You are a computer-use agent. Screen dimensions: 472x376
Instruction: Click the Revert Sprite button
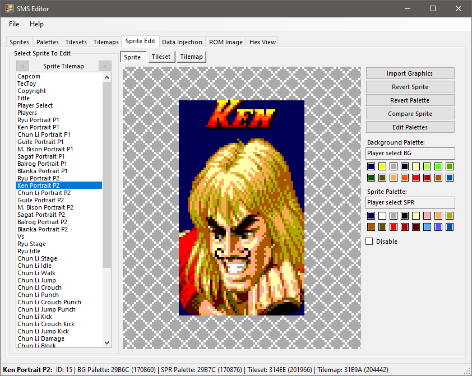(x=410, y=87)
